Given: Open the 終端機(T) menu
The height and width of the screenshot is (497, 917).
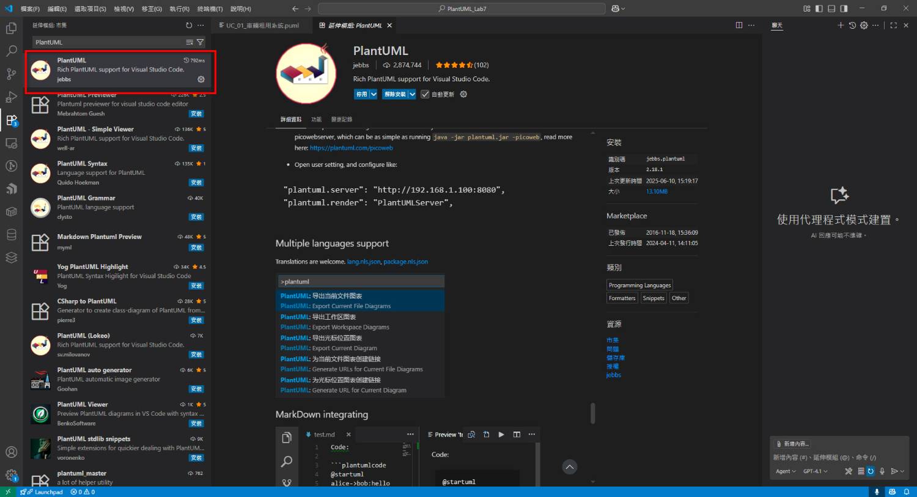Looking at the screenshot, I should (210, 9).
